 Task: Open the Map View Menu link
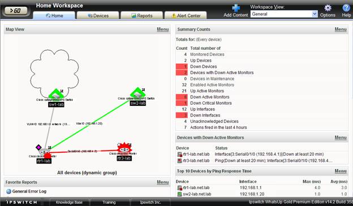(162, 29)
